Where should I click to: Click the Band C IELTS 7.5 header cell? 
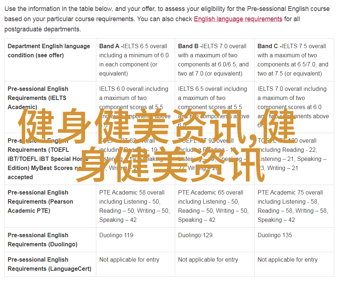pos(293,60)
